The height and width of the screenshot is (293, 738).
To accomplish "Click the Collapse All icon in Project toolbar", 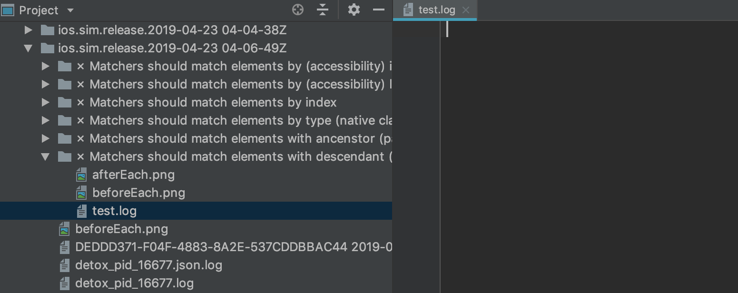I will point(323,10).
